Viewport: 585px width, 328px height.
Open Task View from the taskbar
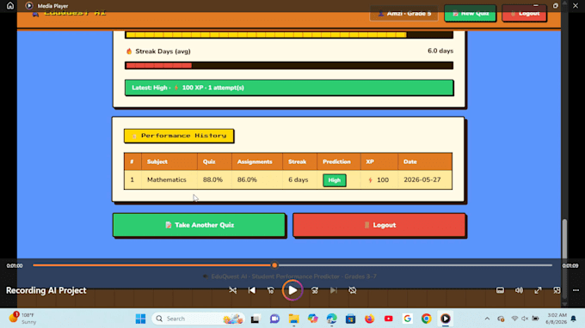[x=256, y=319]
